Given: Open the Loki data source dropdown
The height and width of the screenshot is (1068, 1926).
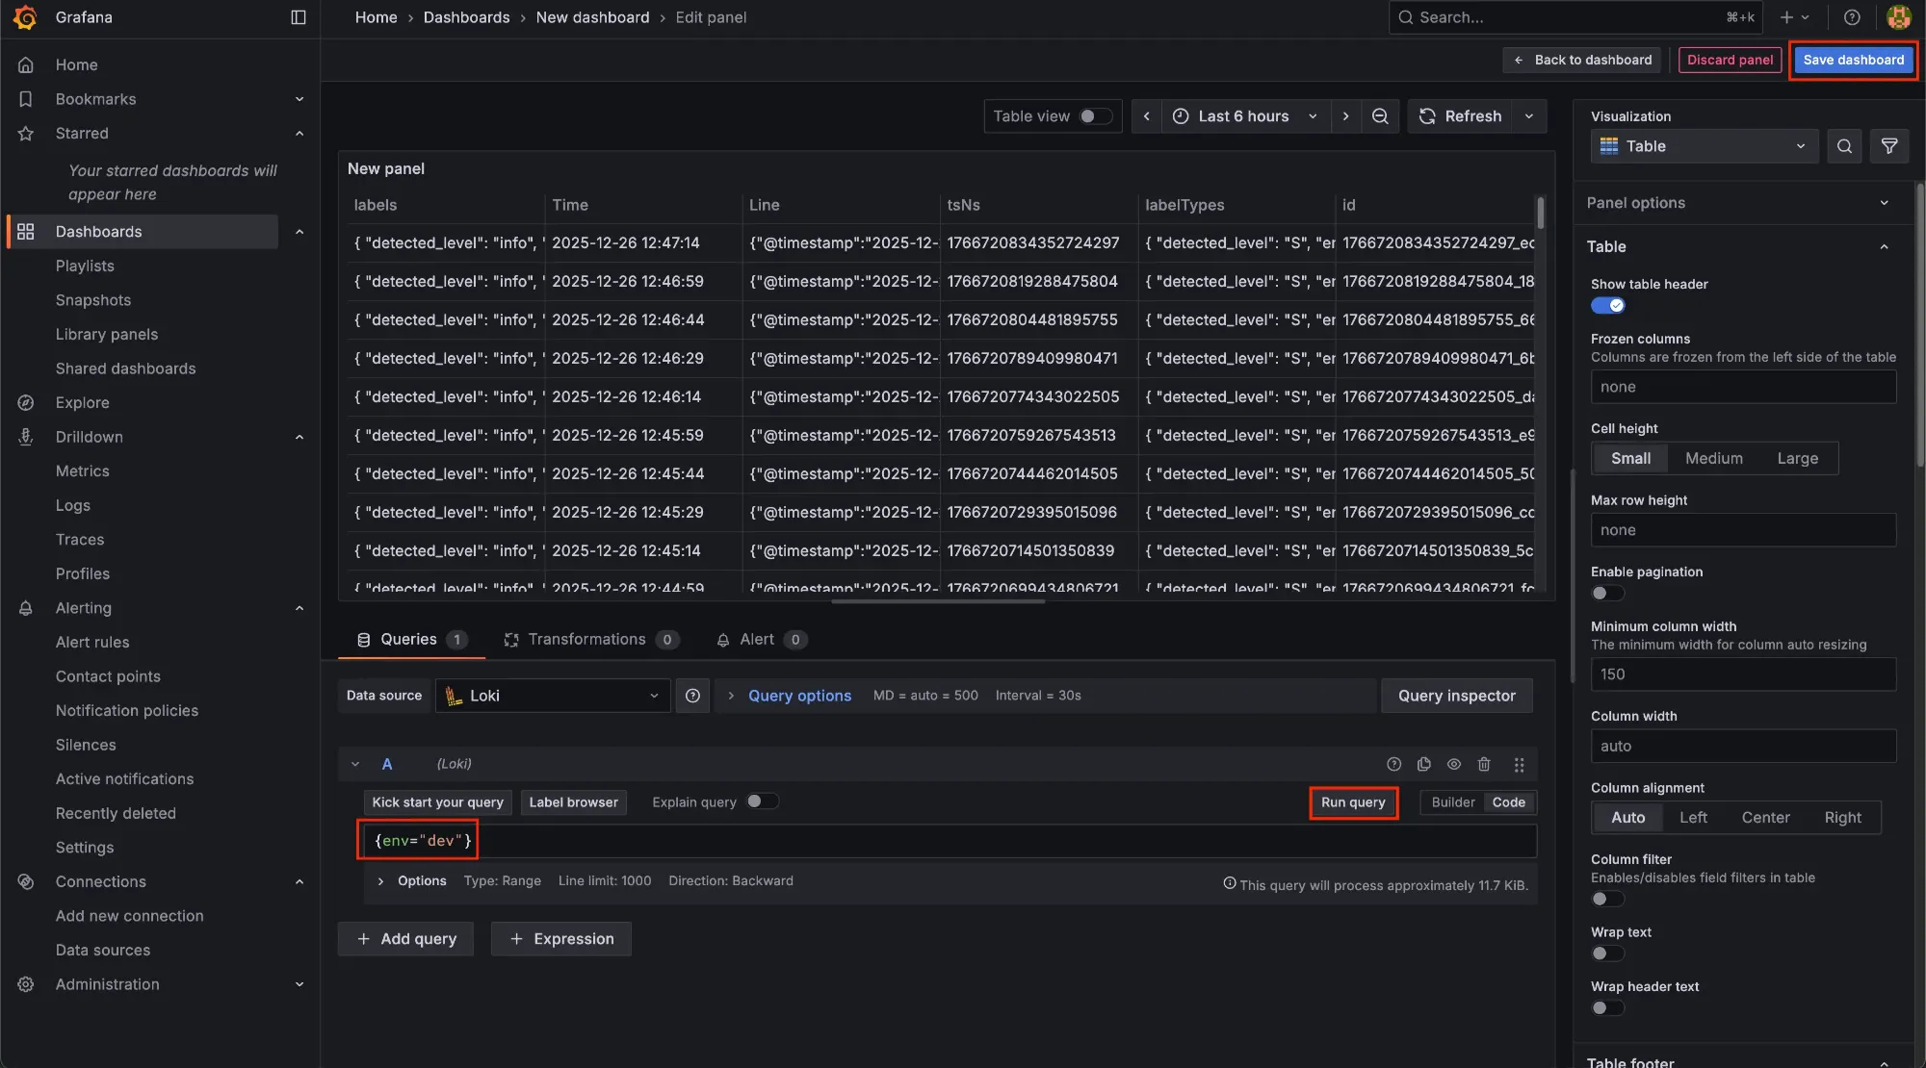Looking at the screenshot, I should [553, 696].
